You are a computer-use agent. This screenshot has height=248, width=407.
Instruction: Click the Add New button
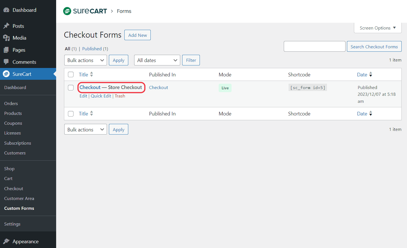click(138, 35)
